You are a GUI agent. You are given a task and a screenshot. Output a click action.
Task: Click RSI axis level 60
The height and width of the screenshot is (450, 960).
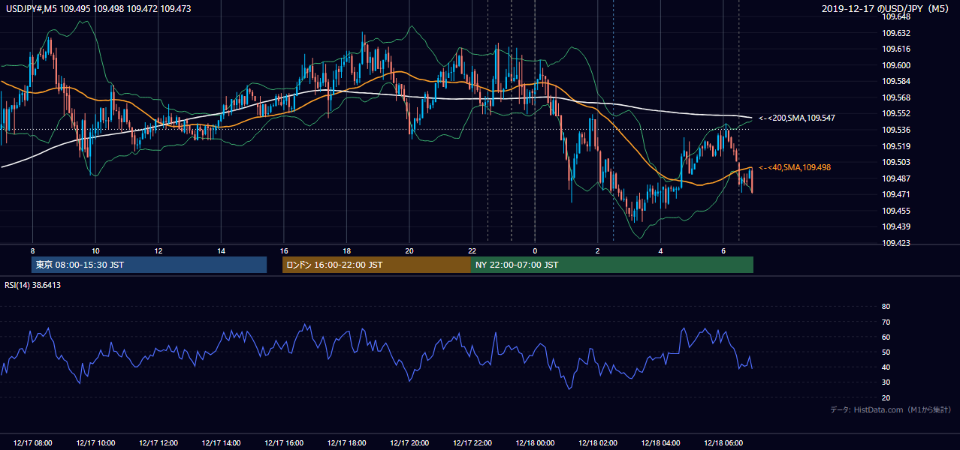click(886, 337)
